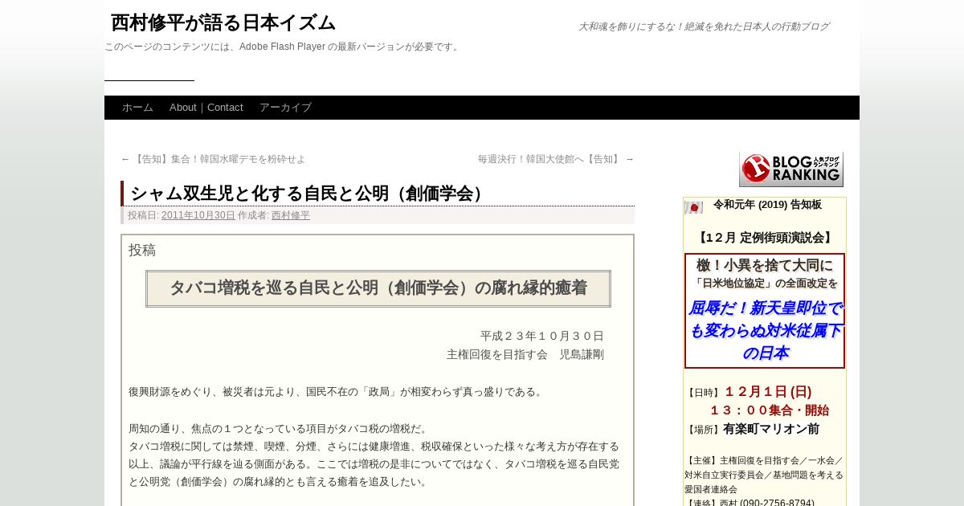This screenshot has width=964, height=506.
Task: Click the 投稿 label above article
Action: point(142,250)
